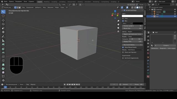
Task: Select the 3D Cursor tool
Action: pos(3,16)
